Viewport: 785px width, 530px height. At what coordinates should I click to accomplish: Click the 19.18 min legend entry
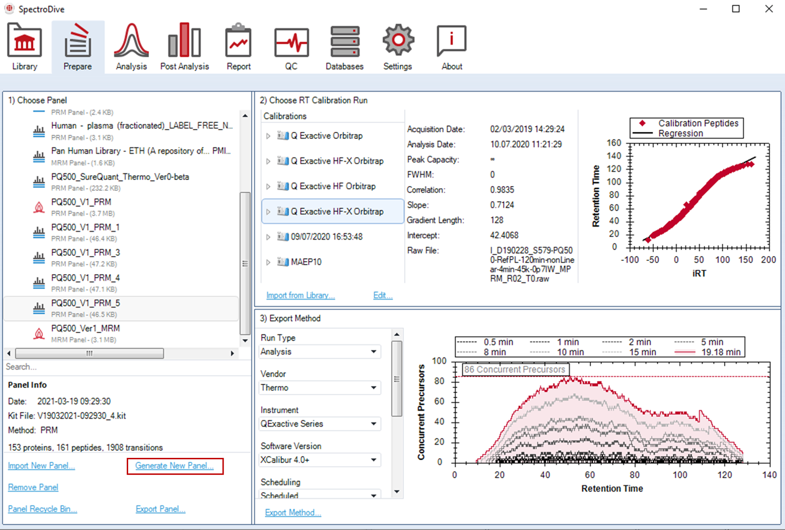[708, 352]
